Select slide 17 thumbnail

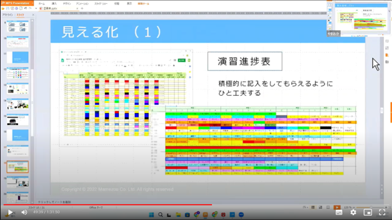[17, 151]
